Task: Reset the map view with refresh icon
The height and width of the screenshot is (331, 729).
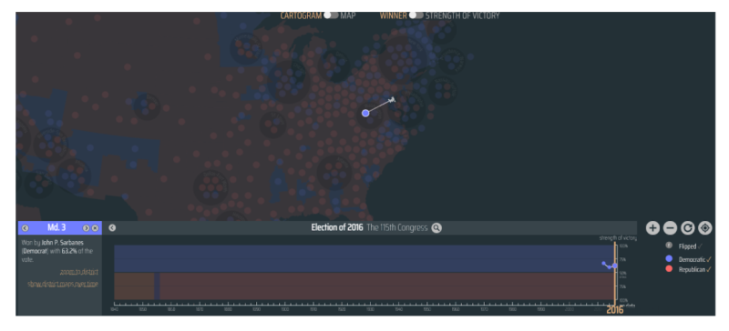Action: (688, 228)
